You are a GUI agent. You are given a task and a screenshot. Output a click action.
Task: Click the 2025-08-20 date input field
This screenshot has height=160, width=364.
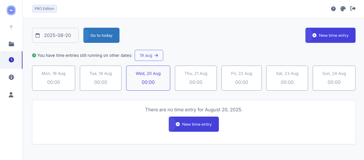tap(55, 35)
